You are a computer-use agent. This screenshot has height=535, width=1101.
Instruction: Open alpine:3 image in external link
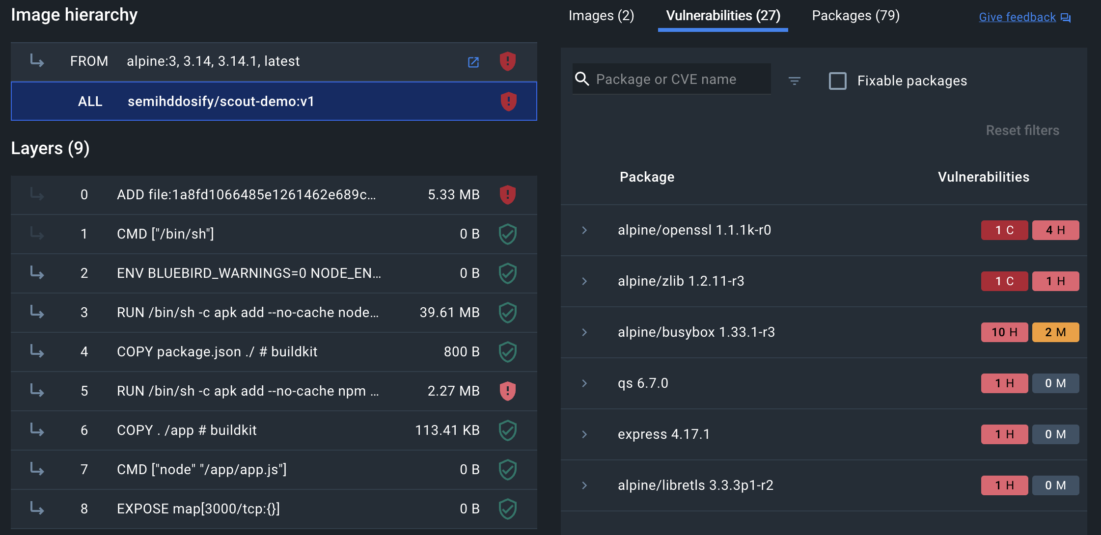[x=473, y=62]
